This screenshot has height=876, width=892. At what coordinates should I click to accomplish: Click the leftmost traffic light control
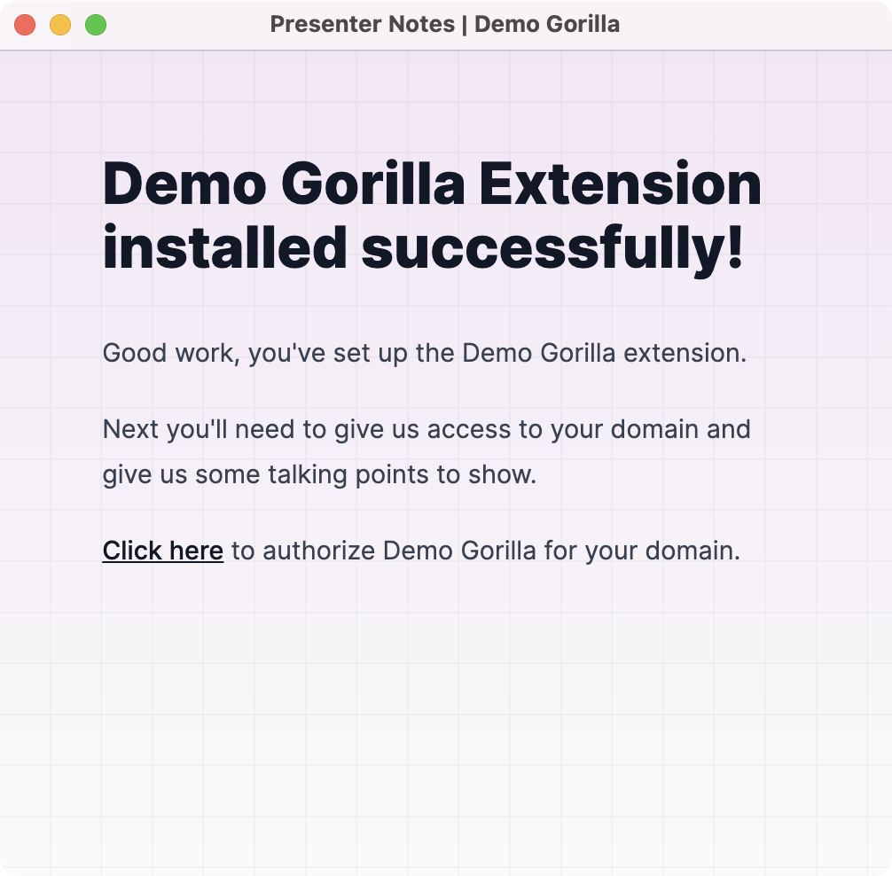pyautogui.click(x=25, y=25)
